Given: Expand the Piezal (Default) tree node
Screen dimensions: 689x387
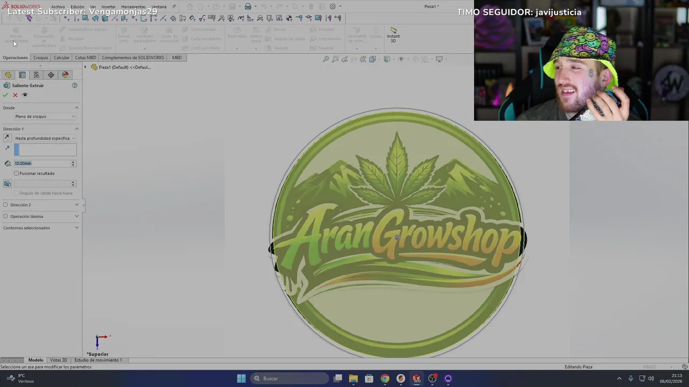Looking at the screenshot, I should (x=85, y=67).
